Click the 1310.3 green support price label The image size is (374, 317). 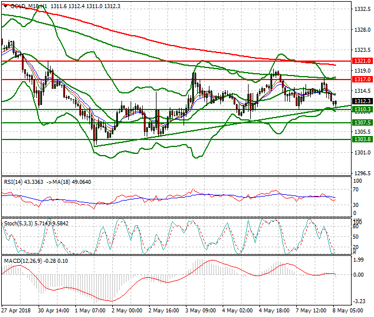(x=362, y=110)
